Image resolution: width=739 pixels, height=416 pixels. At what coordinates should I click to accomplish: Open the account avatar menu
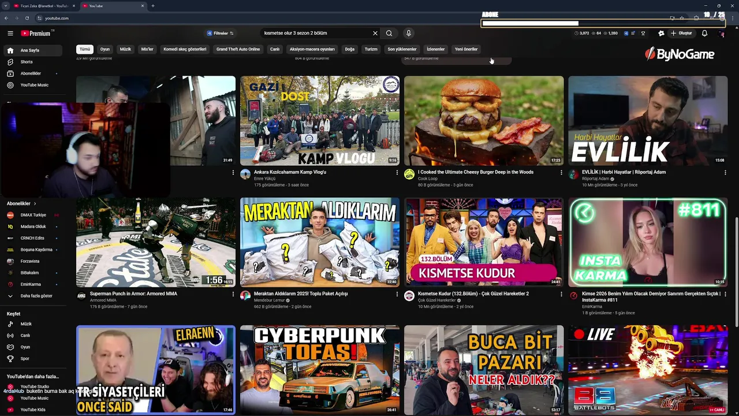pos(721,34)
